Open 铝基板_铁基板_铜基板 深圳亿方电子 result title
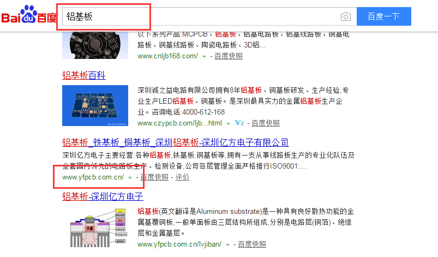This screenshot has height=257, width=438. click(x=176, y=142)
